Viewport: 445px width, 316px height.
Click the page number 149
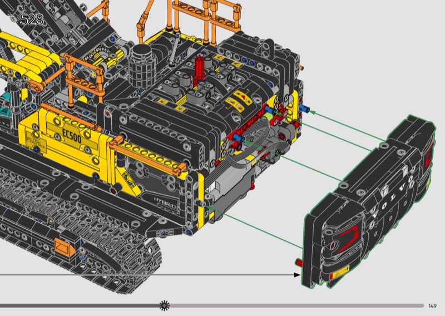[433, 305]
